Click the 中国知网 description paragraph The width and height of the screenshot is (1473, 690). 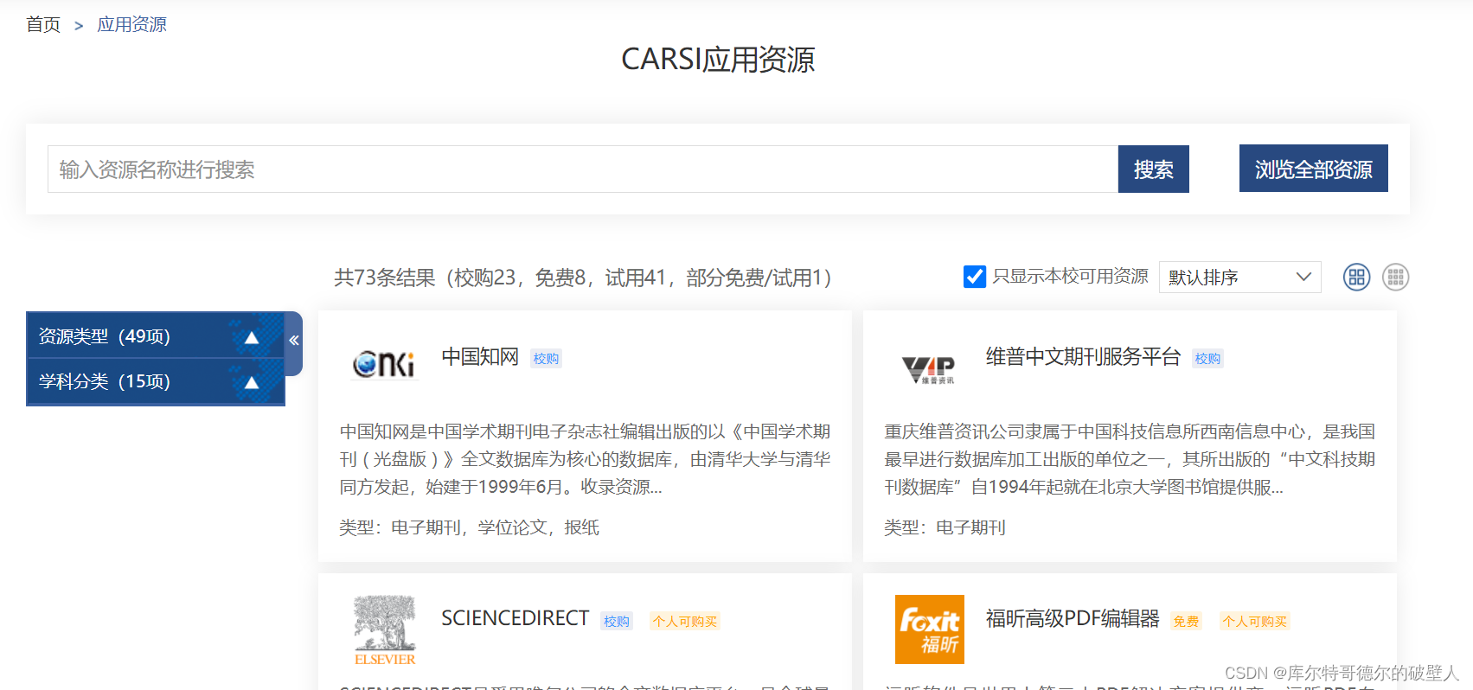(585, 459)
